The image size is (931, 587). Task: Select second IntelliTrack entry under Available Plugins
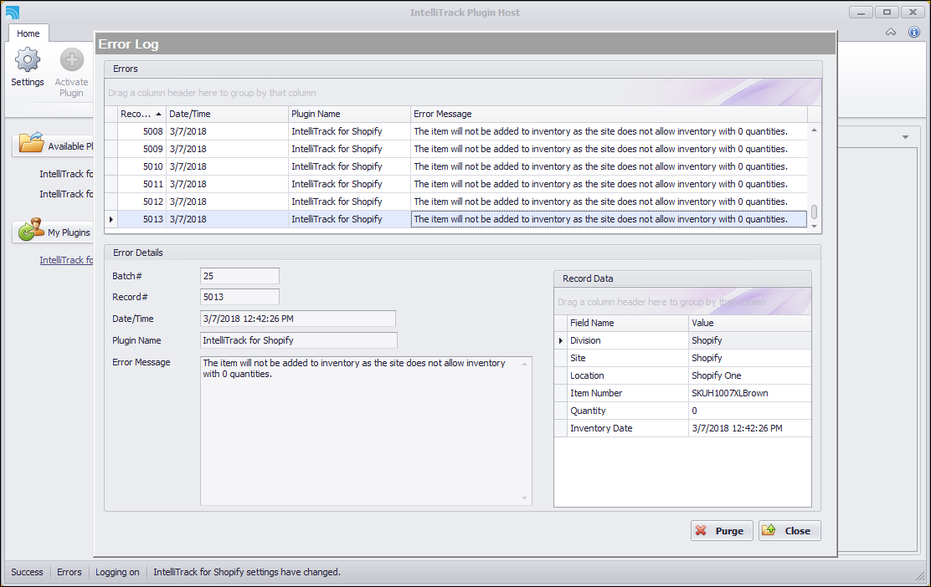(x=66, y=194)
